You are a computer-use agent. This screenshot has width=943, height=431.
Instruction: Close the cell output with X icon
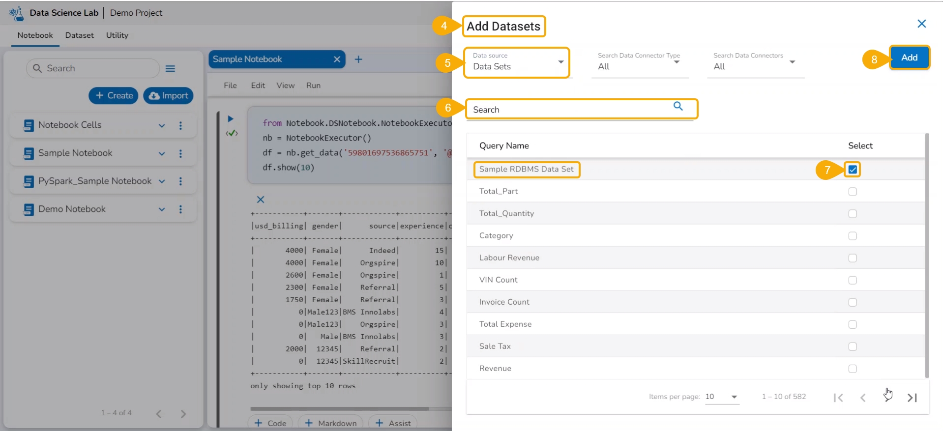[x=261, y=200]
